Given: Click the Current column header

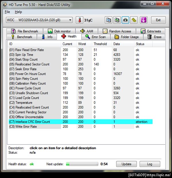Looking at the screenshot, I should [x=69, y=44].
